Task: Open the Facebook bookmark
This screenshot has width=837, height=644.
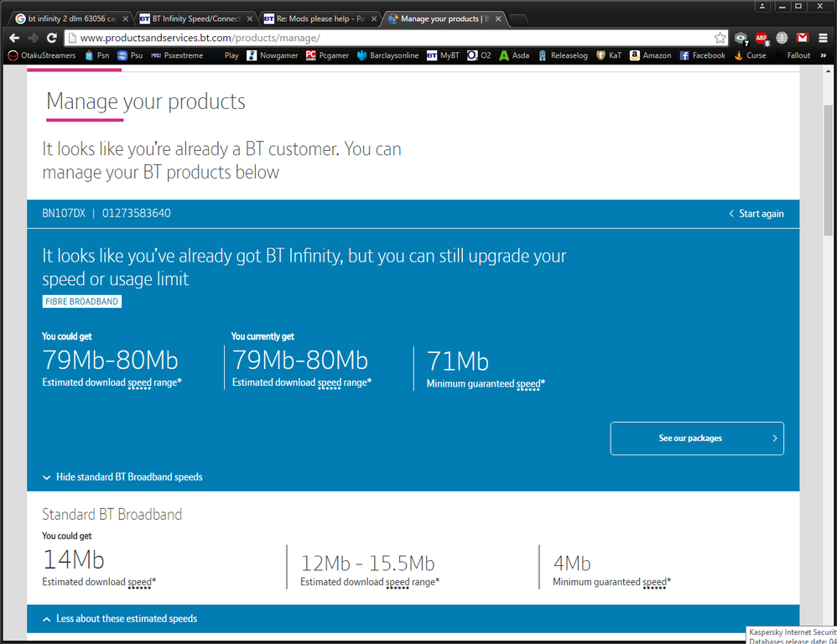Action: [703, 55]
